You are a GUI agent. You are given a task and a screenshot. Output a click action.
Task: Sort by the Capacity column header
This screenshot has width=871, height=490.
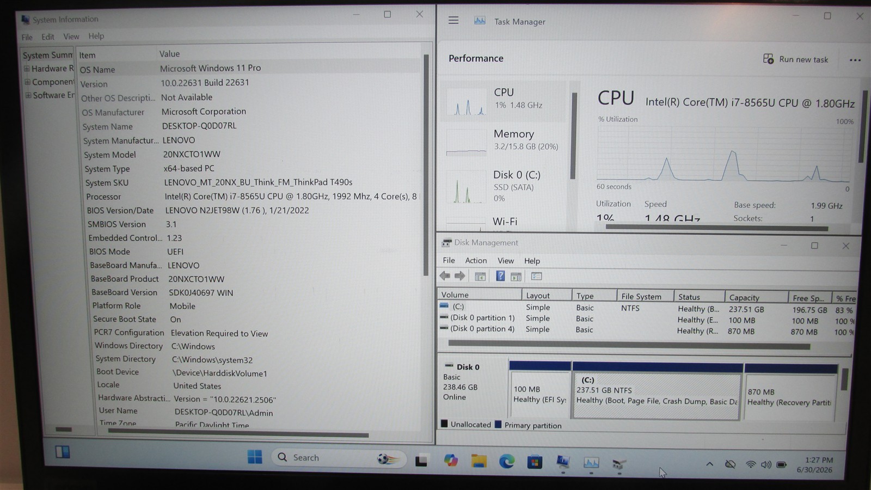coord(756,297)
